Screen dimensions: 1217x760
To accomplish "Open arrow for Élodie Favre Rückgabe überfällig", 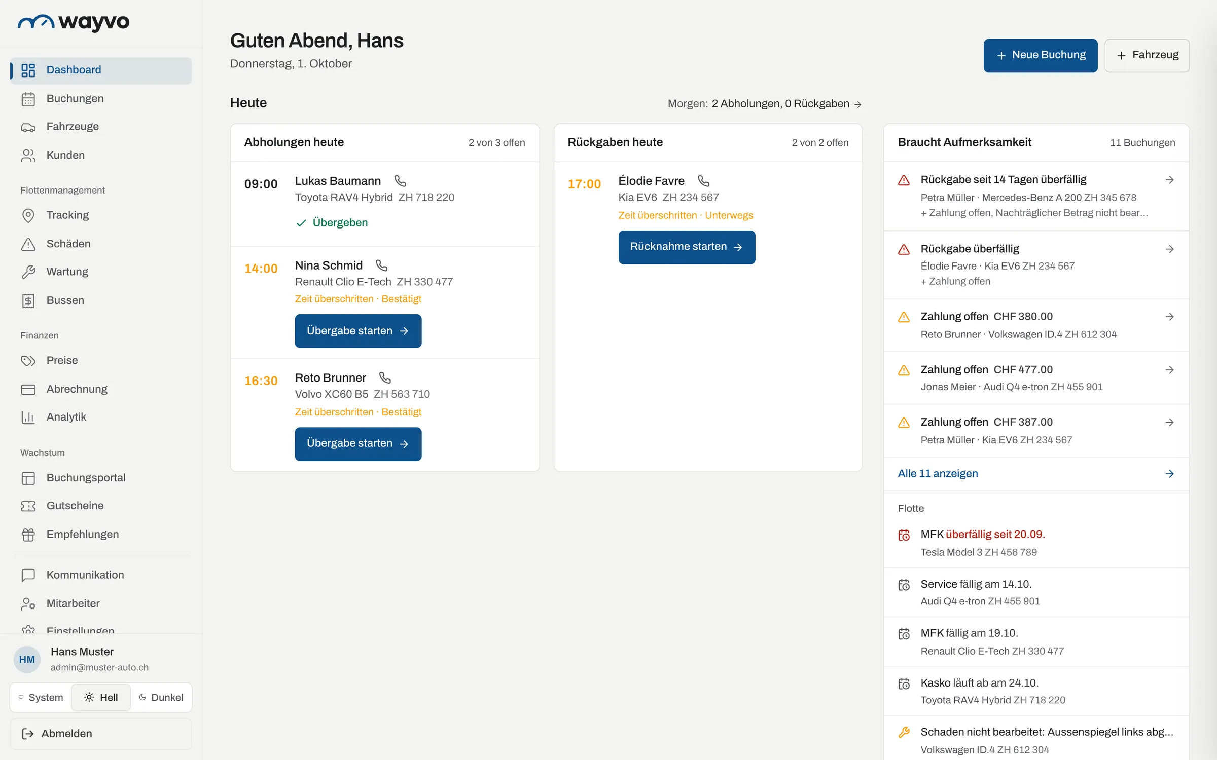I will coord(1169,249).
